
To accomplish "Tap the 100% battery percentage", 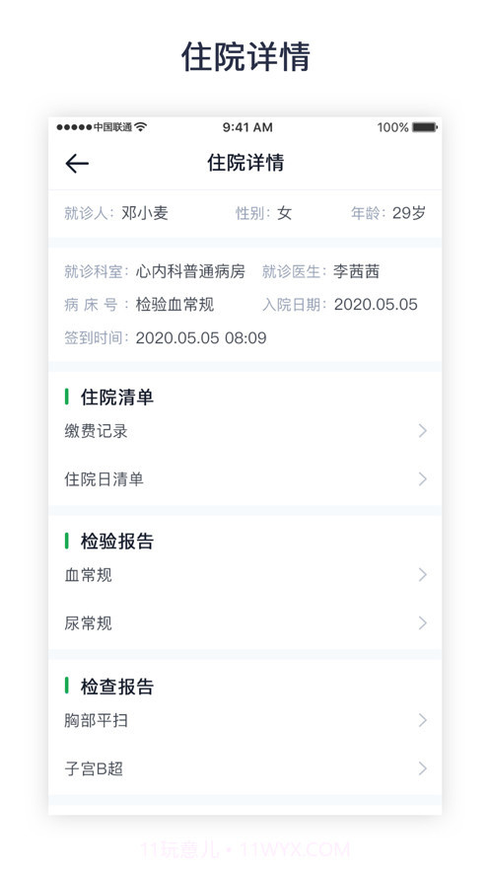I will point(393,127).
